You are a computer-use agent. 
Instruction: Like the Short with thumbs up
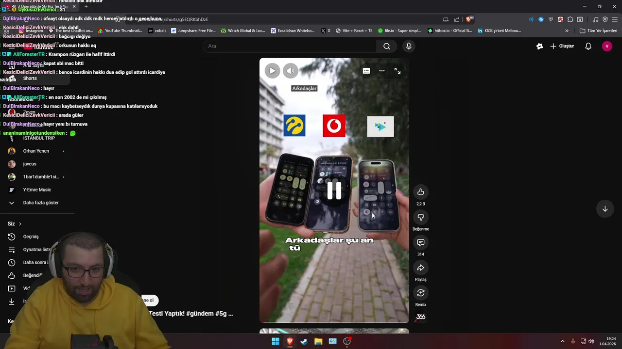pos(421,192)
